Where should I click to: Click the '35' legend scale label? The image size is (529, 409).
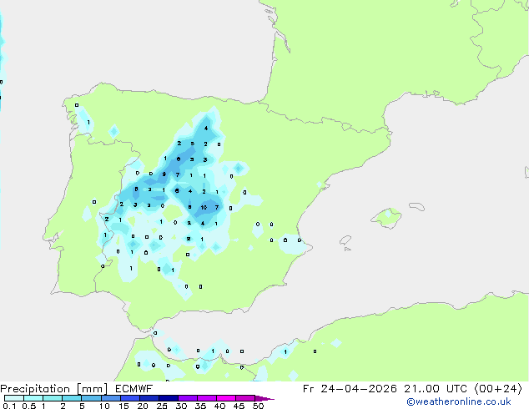200,406
